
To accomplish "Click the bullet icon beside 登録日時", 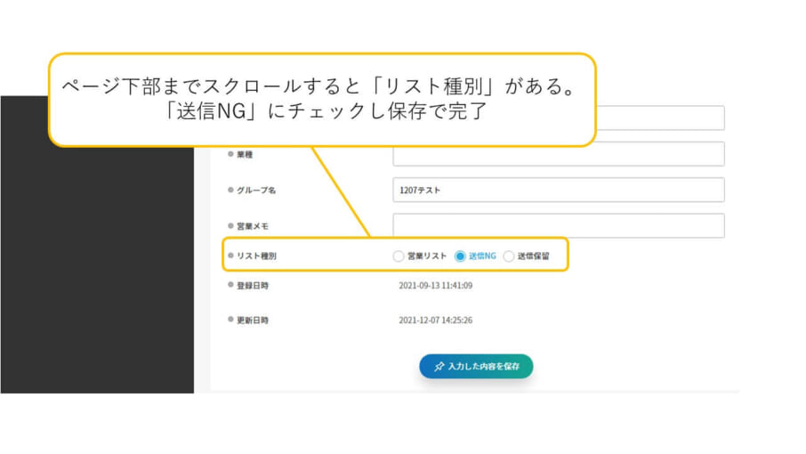I will coord(230,285).
